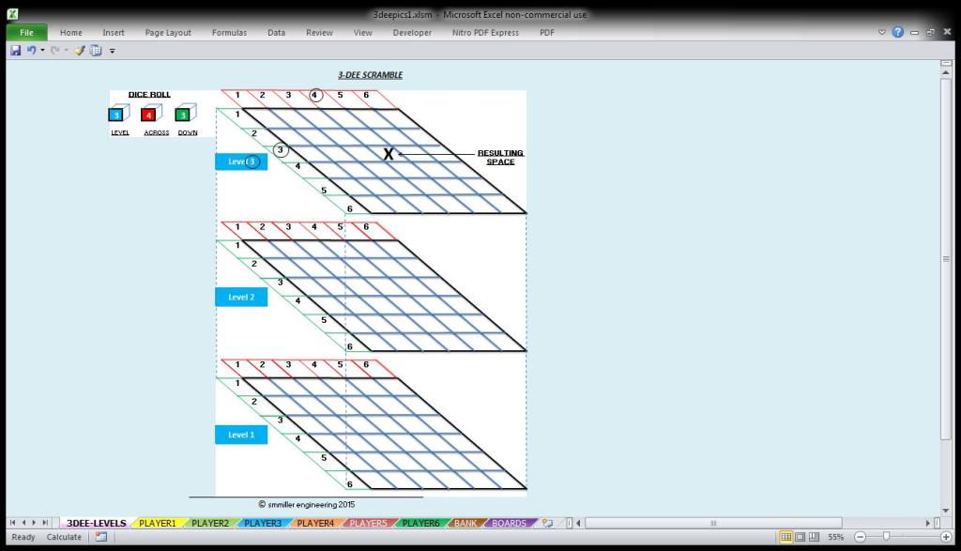Screen dimensions: 961x551
Task: Click the Save icon in Quick Access Toolbar
Action: pyautogui.click(x=16, y=51)
